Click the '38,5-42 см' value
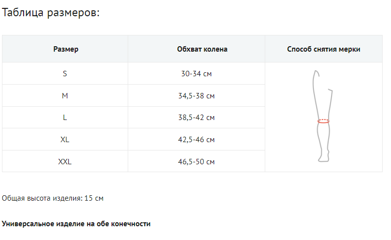The height and width of the screenshot is (240, 391). [196, 118]
